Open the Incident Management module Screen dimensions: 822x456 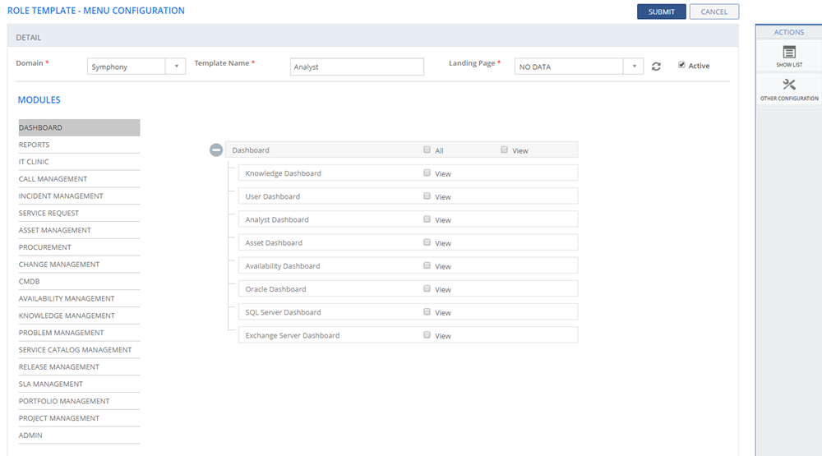click(x=61, y=196)
